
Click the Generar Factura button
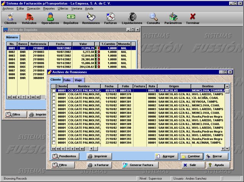point(136,165)
